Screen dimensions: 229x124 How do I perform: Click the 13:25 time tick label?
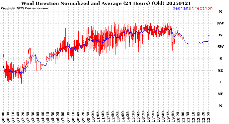coord(118,117)
